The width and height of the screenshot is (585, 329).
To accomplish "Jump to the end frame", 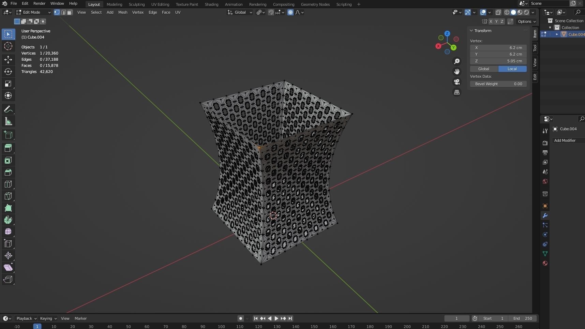I will tap(290, 318).
